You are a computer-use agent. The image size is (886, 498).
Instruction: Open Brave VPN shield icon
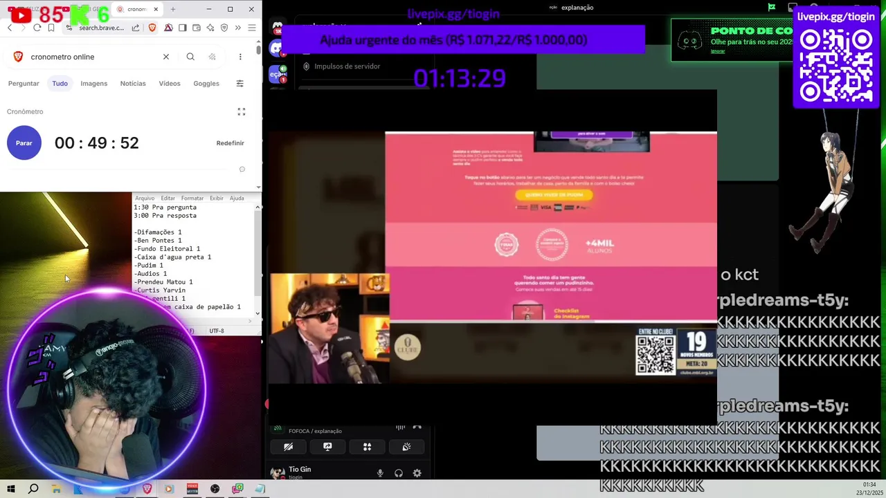click(224, 28)
